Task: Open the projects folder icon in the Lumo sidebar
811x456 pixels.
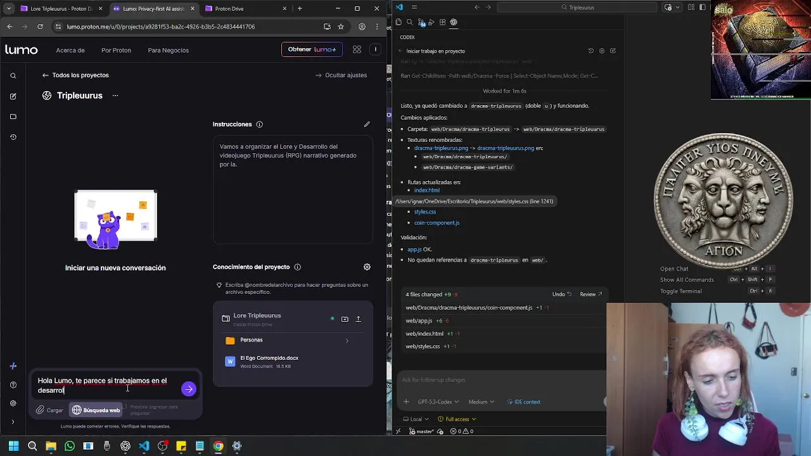Action: point(13,117)
